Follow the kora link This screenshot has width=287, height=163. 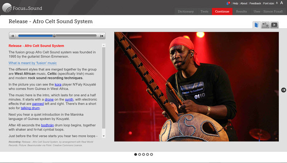click(x=58, y=85)
